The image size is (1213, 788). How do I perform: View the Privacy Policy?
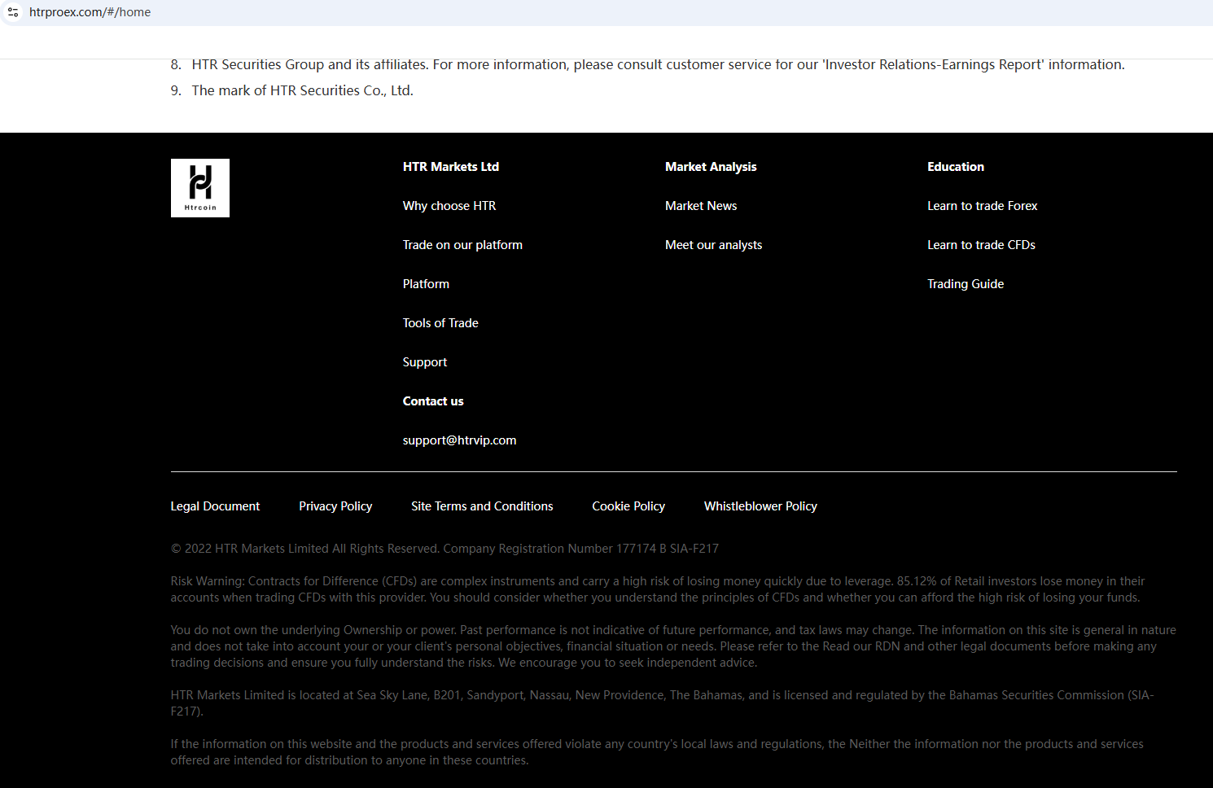[335, 506]
